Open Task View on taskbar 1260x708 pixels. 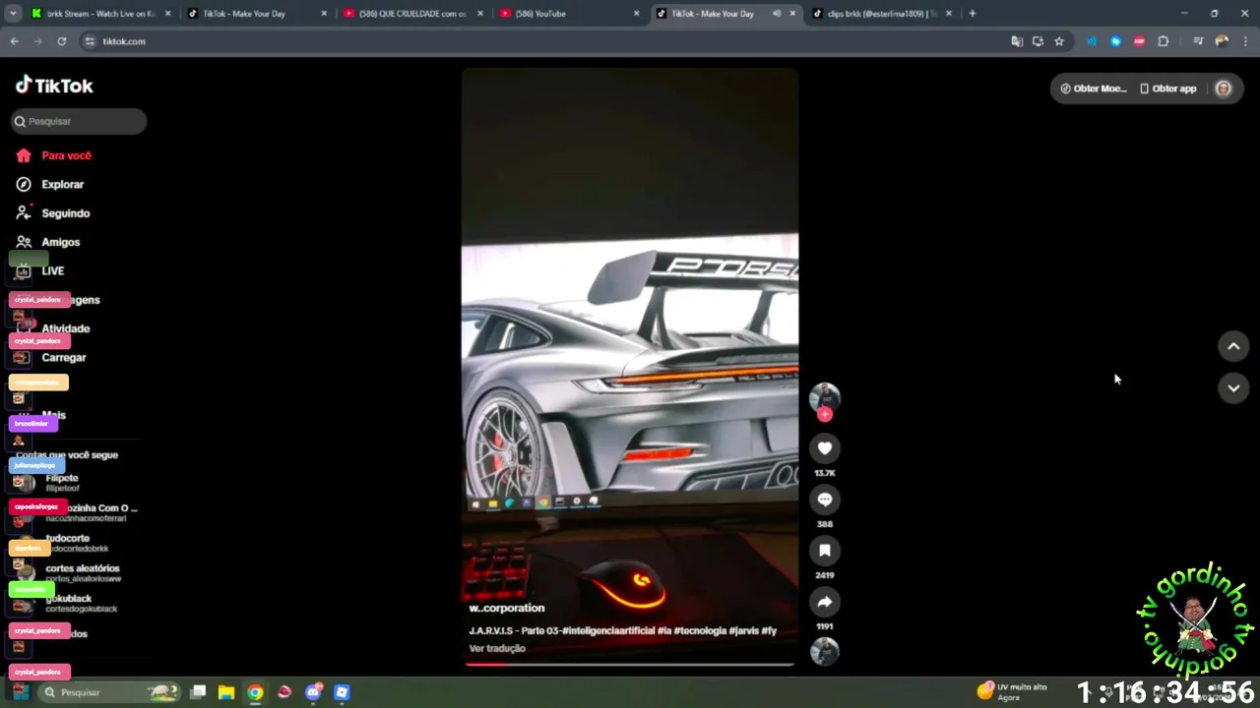point(198,692)
